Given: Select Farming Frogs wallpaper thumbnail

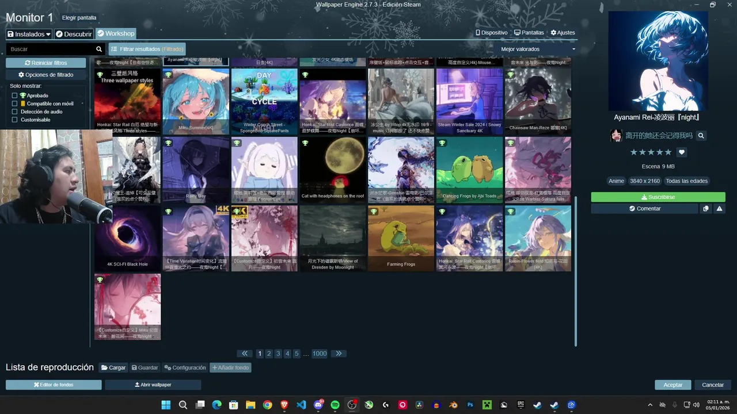Looking at the screenshot, I should [401, 239].
